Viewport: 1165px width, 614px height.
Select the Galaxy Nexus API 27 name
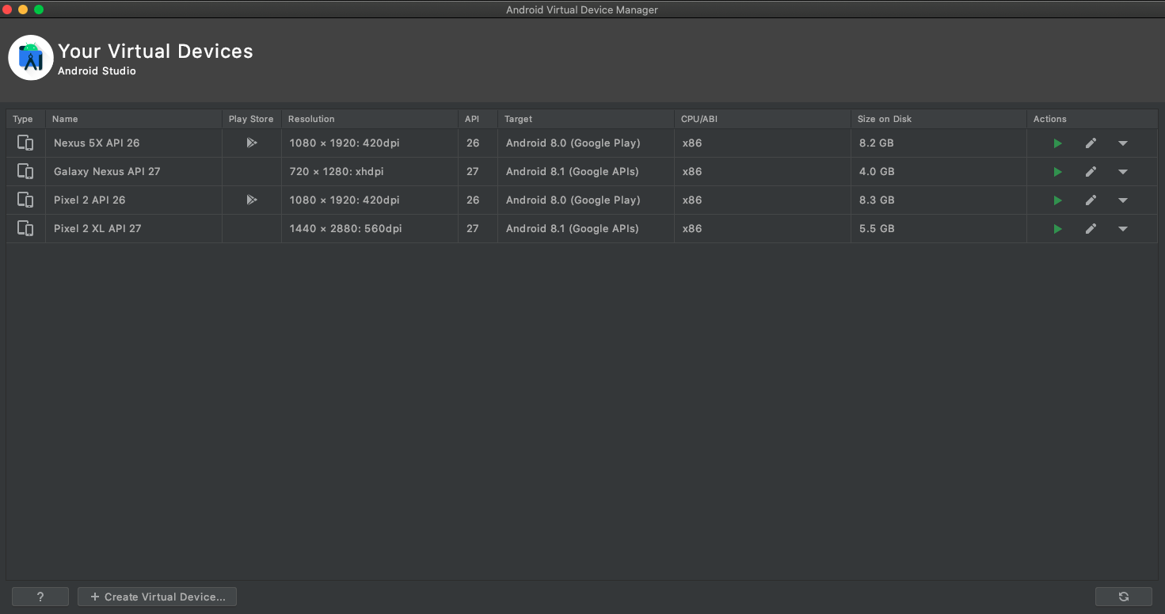(107, 172)
